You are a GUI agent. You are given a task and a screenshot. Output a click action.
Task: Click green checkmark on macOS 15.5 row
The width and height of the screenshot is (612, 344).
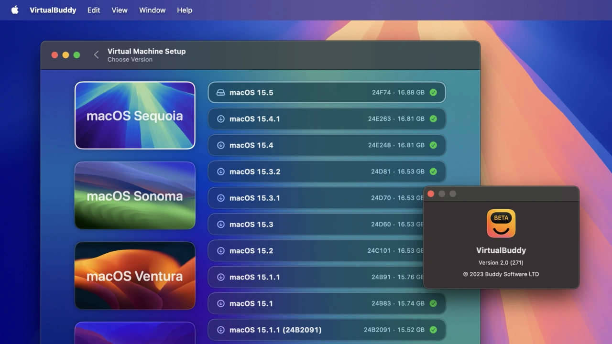(433, 93)
